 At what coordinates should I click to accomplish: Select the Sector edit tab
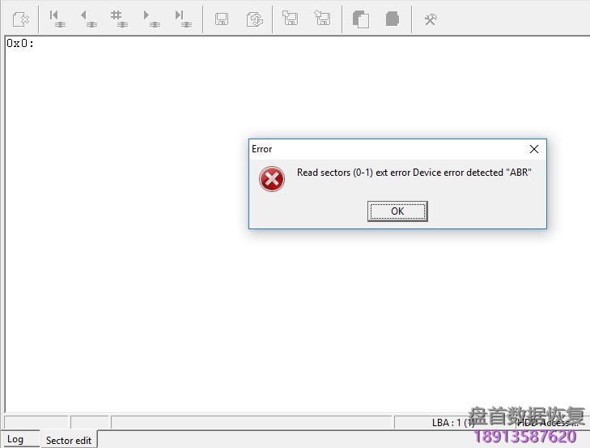69,440
